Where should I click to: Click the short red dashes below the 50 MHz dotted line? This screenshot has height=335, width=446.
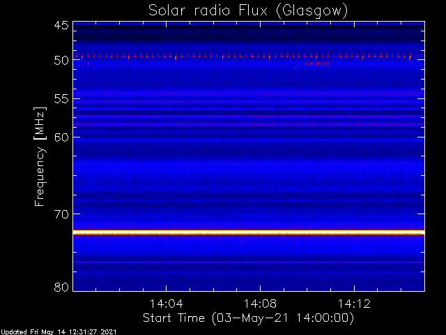[318, 64]
